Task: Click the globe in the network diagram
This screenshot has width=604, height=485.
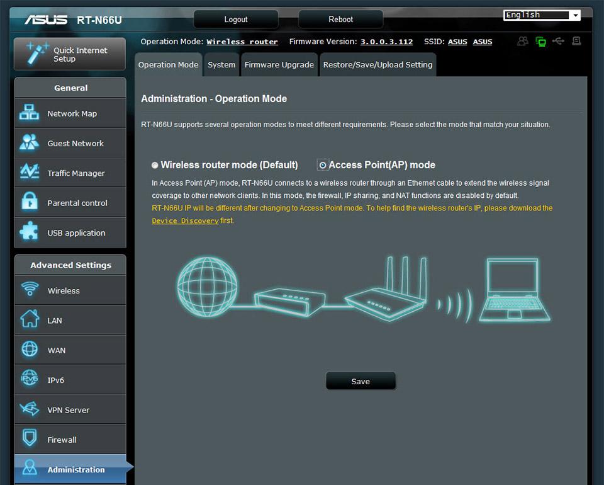Action: tap(207, 287)
